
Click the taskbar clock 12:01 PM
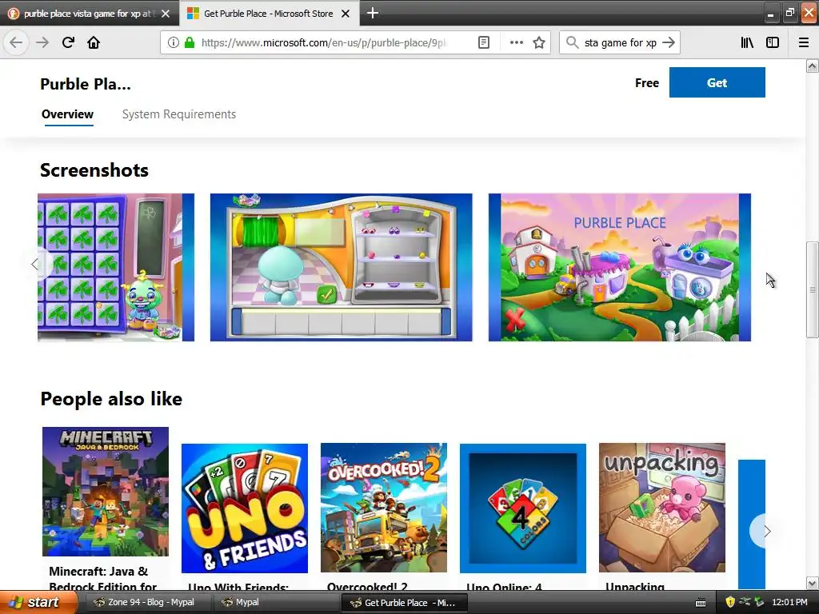pyautogui.click(x=789, y=603)
